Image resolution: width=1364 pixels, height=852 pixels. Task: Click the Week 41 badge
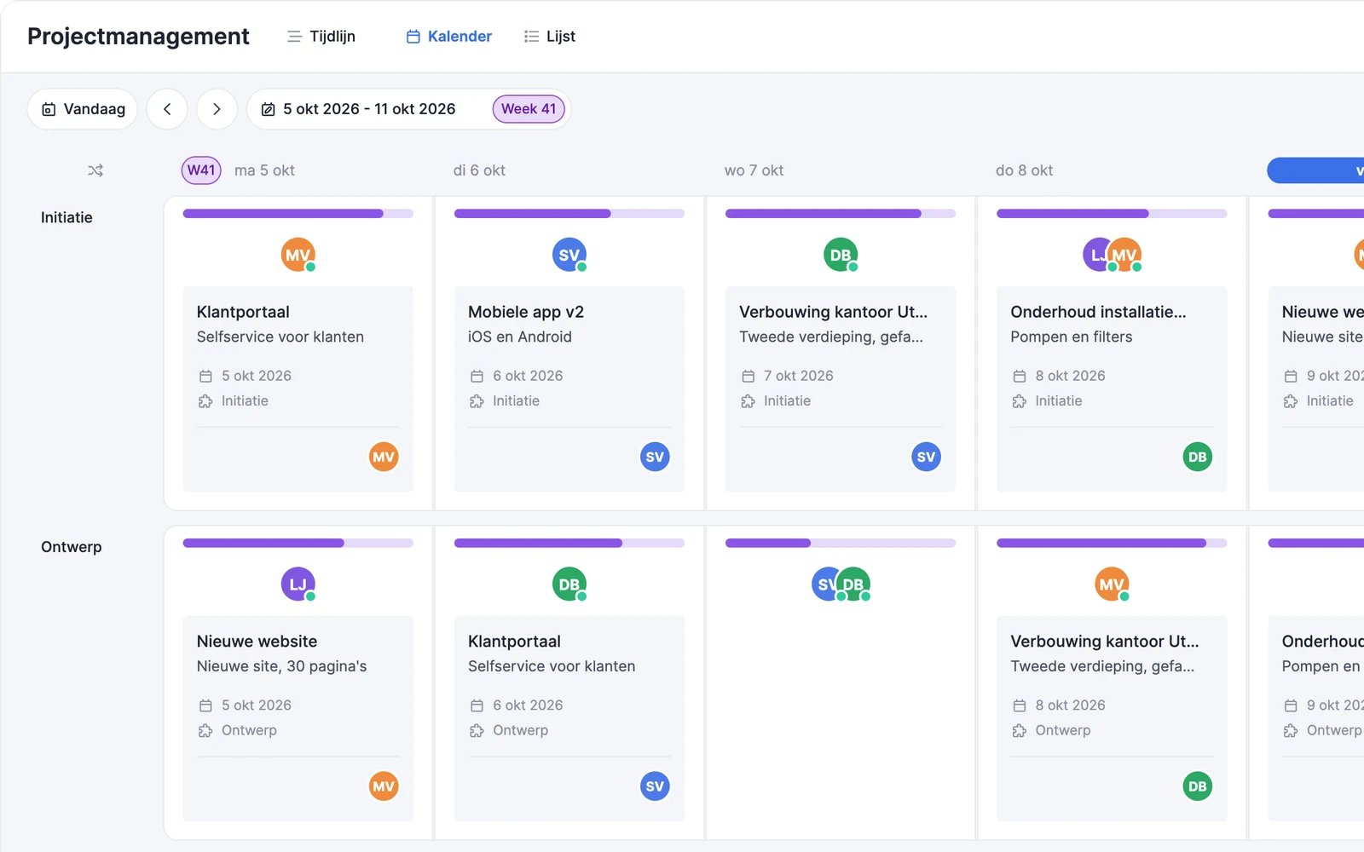click(x=529, y=109)
